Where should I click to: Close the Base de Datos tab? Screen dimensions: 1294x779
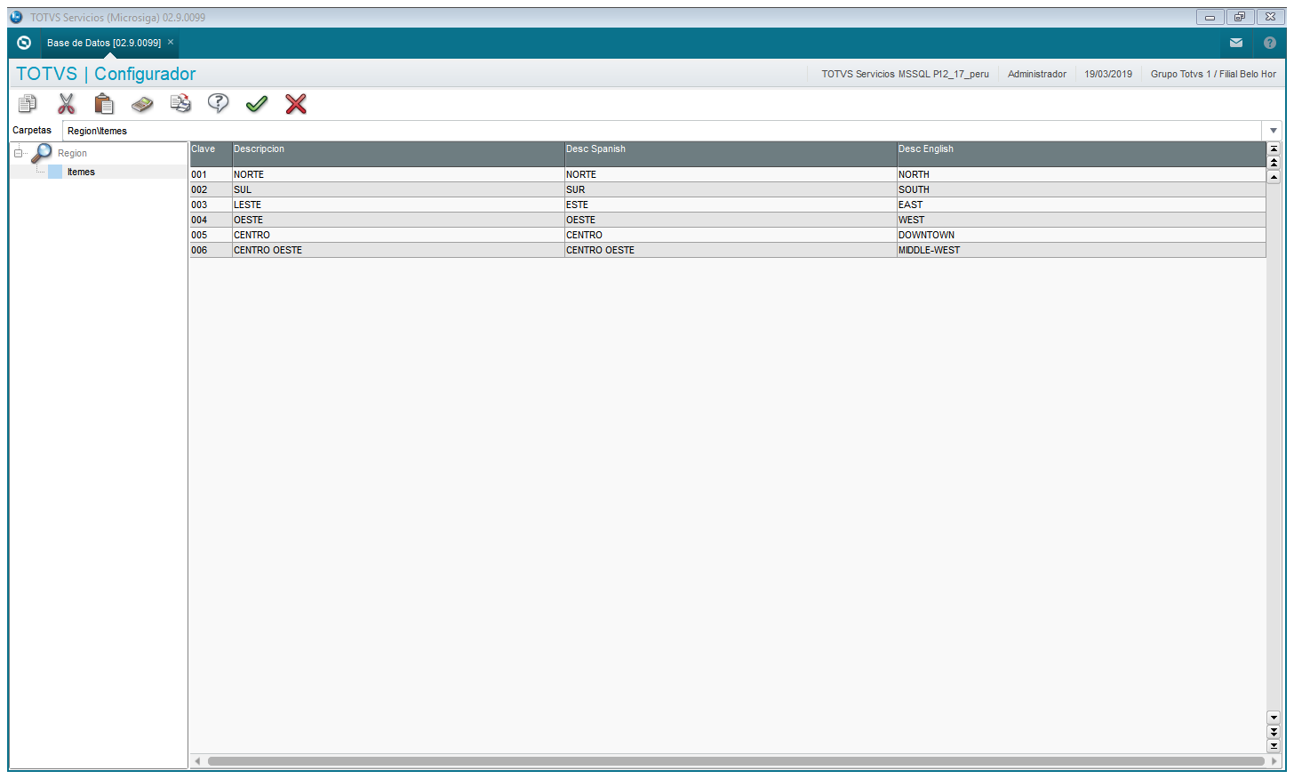coord(171,42)
